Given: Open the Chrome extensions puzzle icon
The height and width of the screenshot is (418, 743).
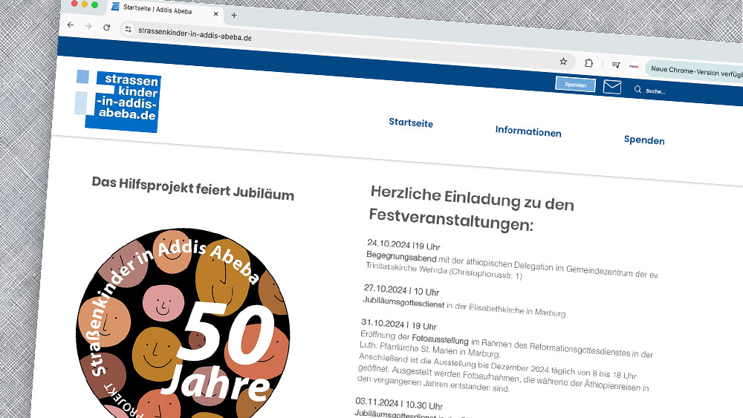Looking at the screenshot, I should tap(588, 63).
